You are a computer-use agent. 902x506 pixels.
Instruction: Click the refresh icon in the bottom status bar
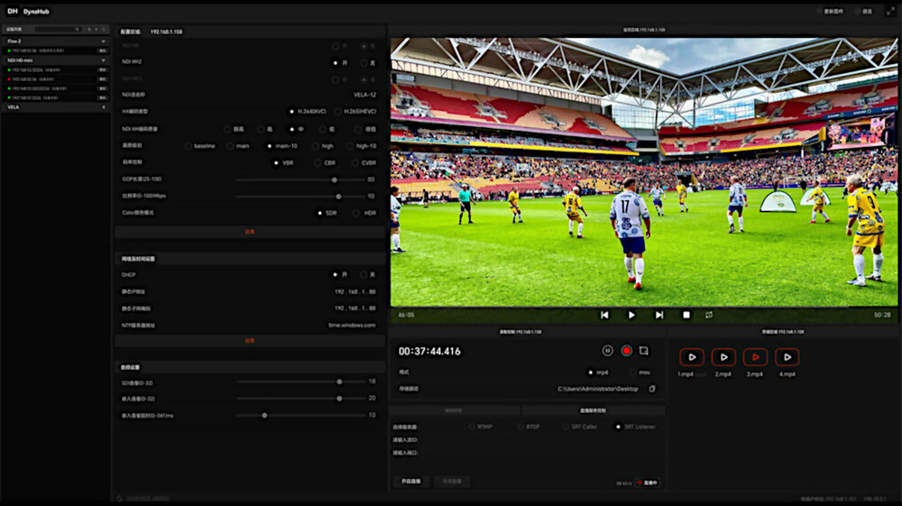pyautogui.click(x=120, y=499)
